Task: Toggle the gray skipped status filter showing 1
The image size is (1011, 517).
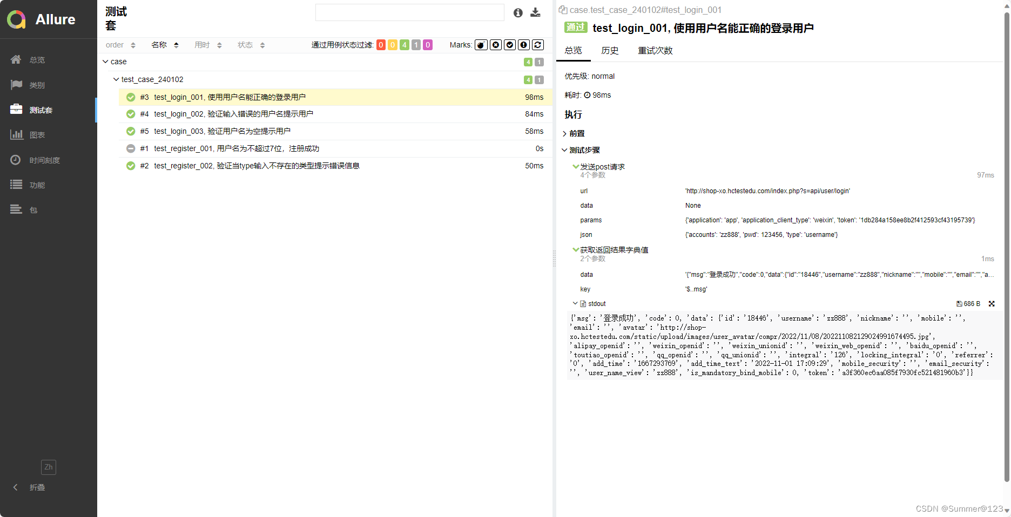Action: click(416, 45)
